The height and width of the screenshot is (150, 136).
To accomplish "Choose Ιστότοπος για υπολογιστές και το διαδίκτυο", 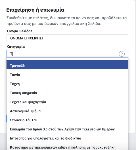I will click(67, 138).
